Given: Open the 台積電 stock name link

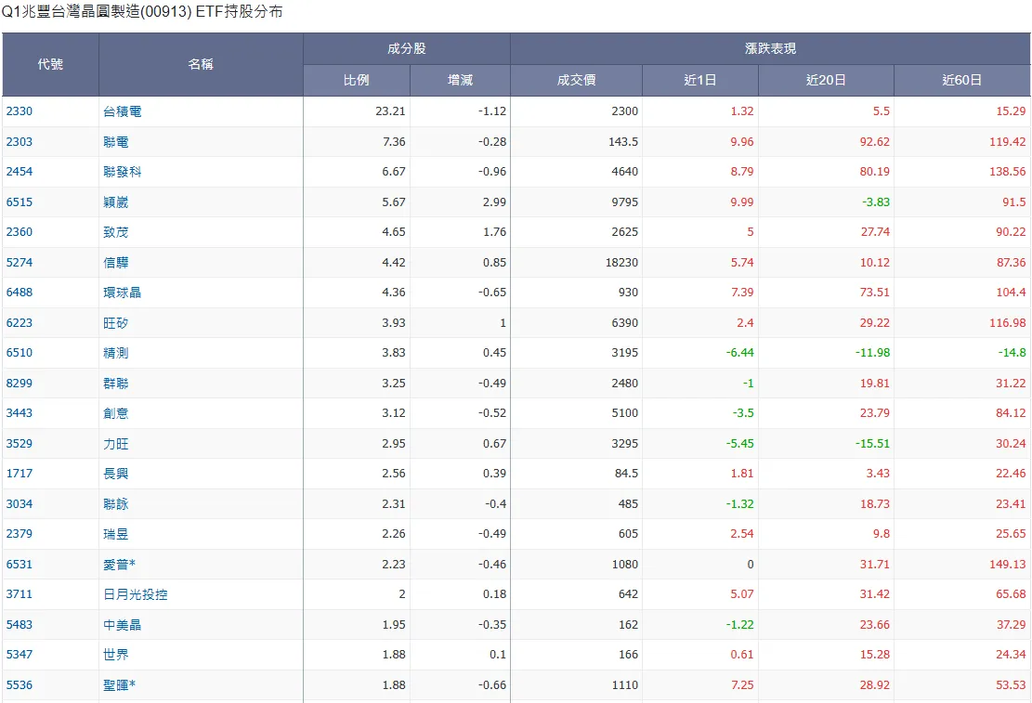Looking at the screenshot, I should pos(123,111).
